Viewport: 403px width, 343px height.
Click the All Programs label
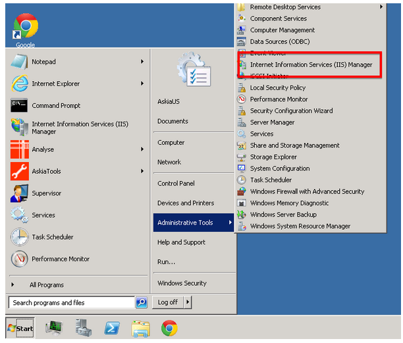(x=47, y=285)
